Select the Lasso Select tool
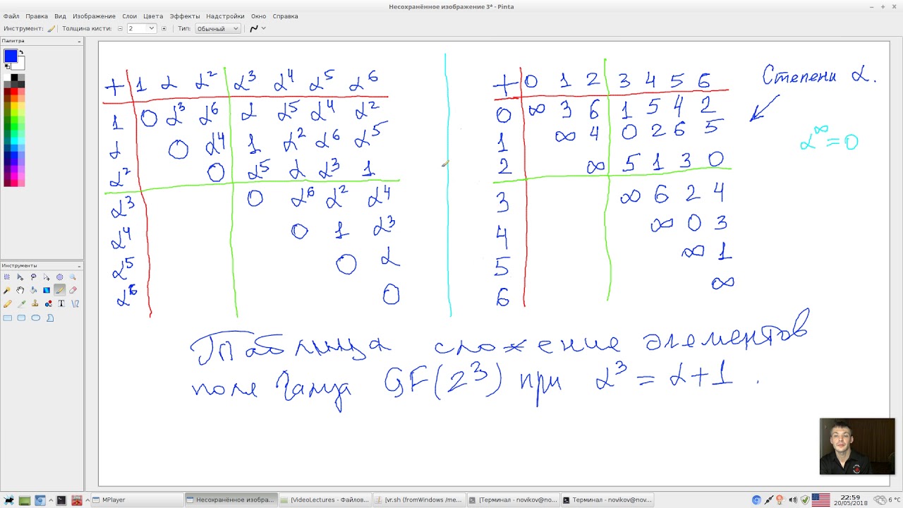903x508 pixels. pyautogui.click(x=33, y=277)
